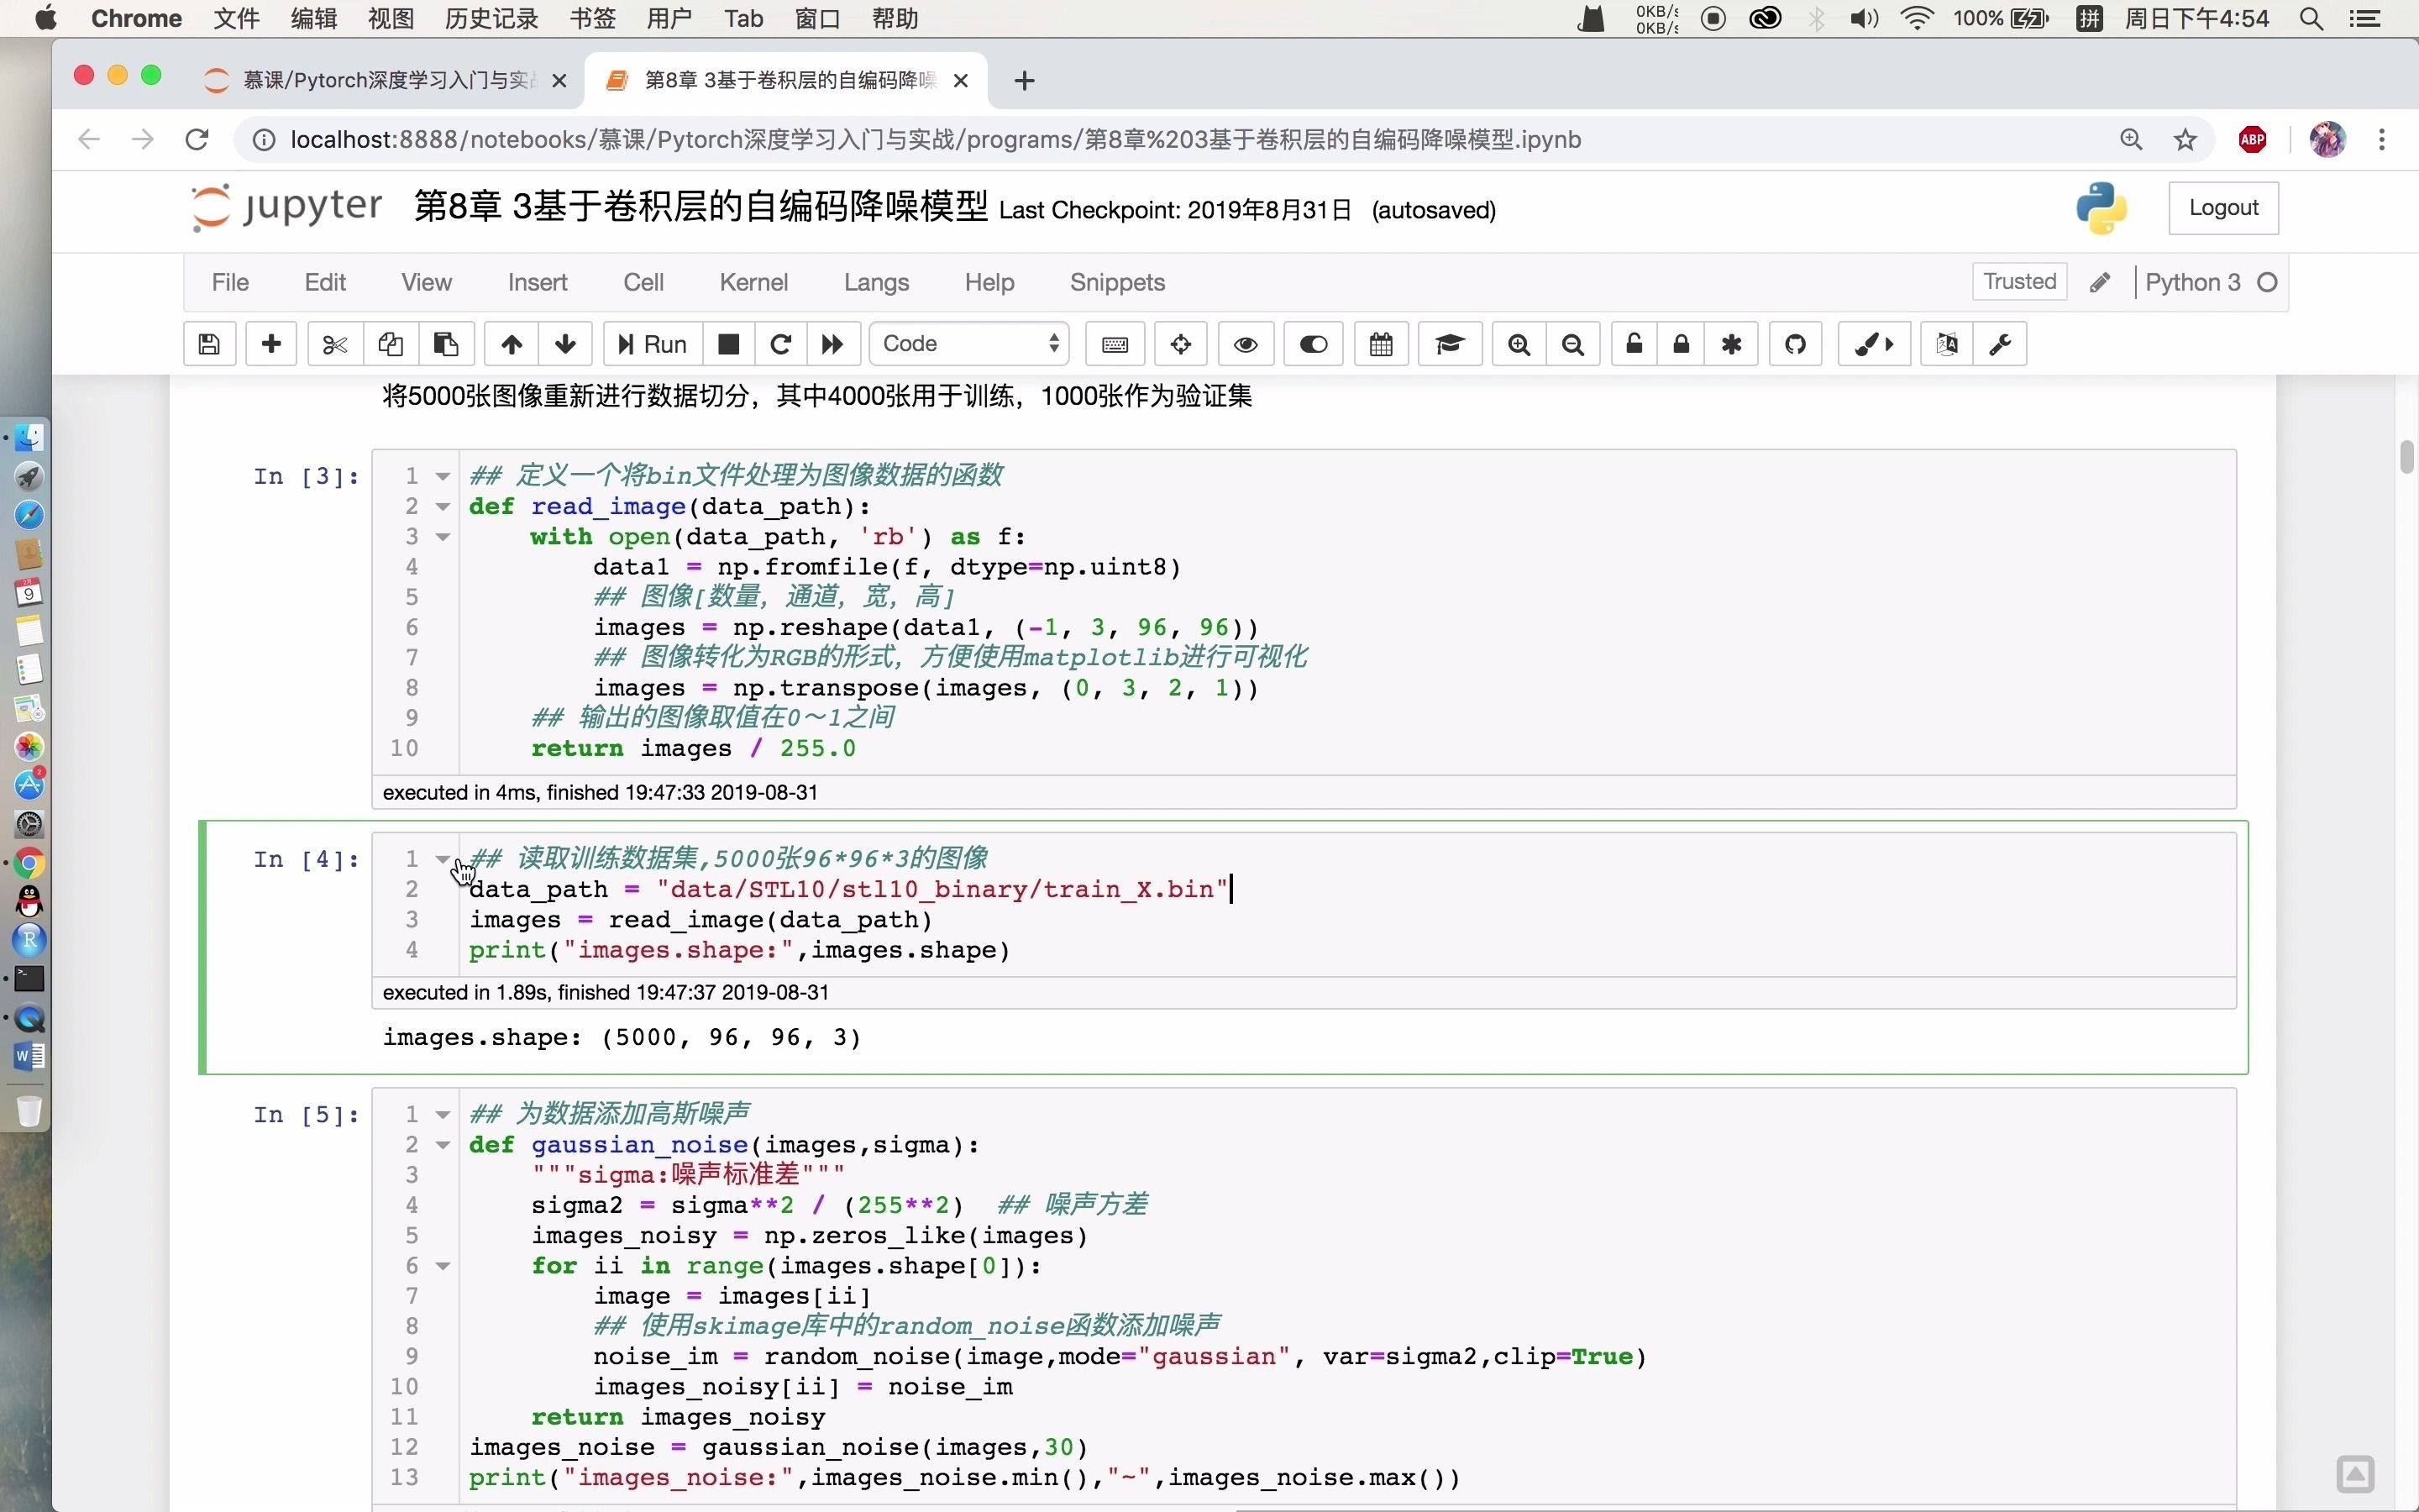This screenshot has width=2419, height=1512.
Task: Switch to the 慕课/Pytorch browser tab
Action: pyautogui.click(x=388, y=80)
